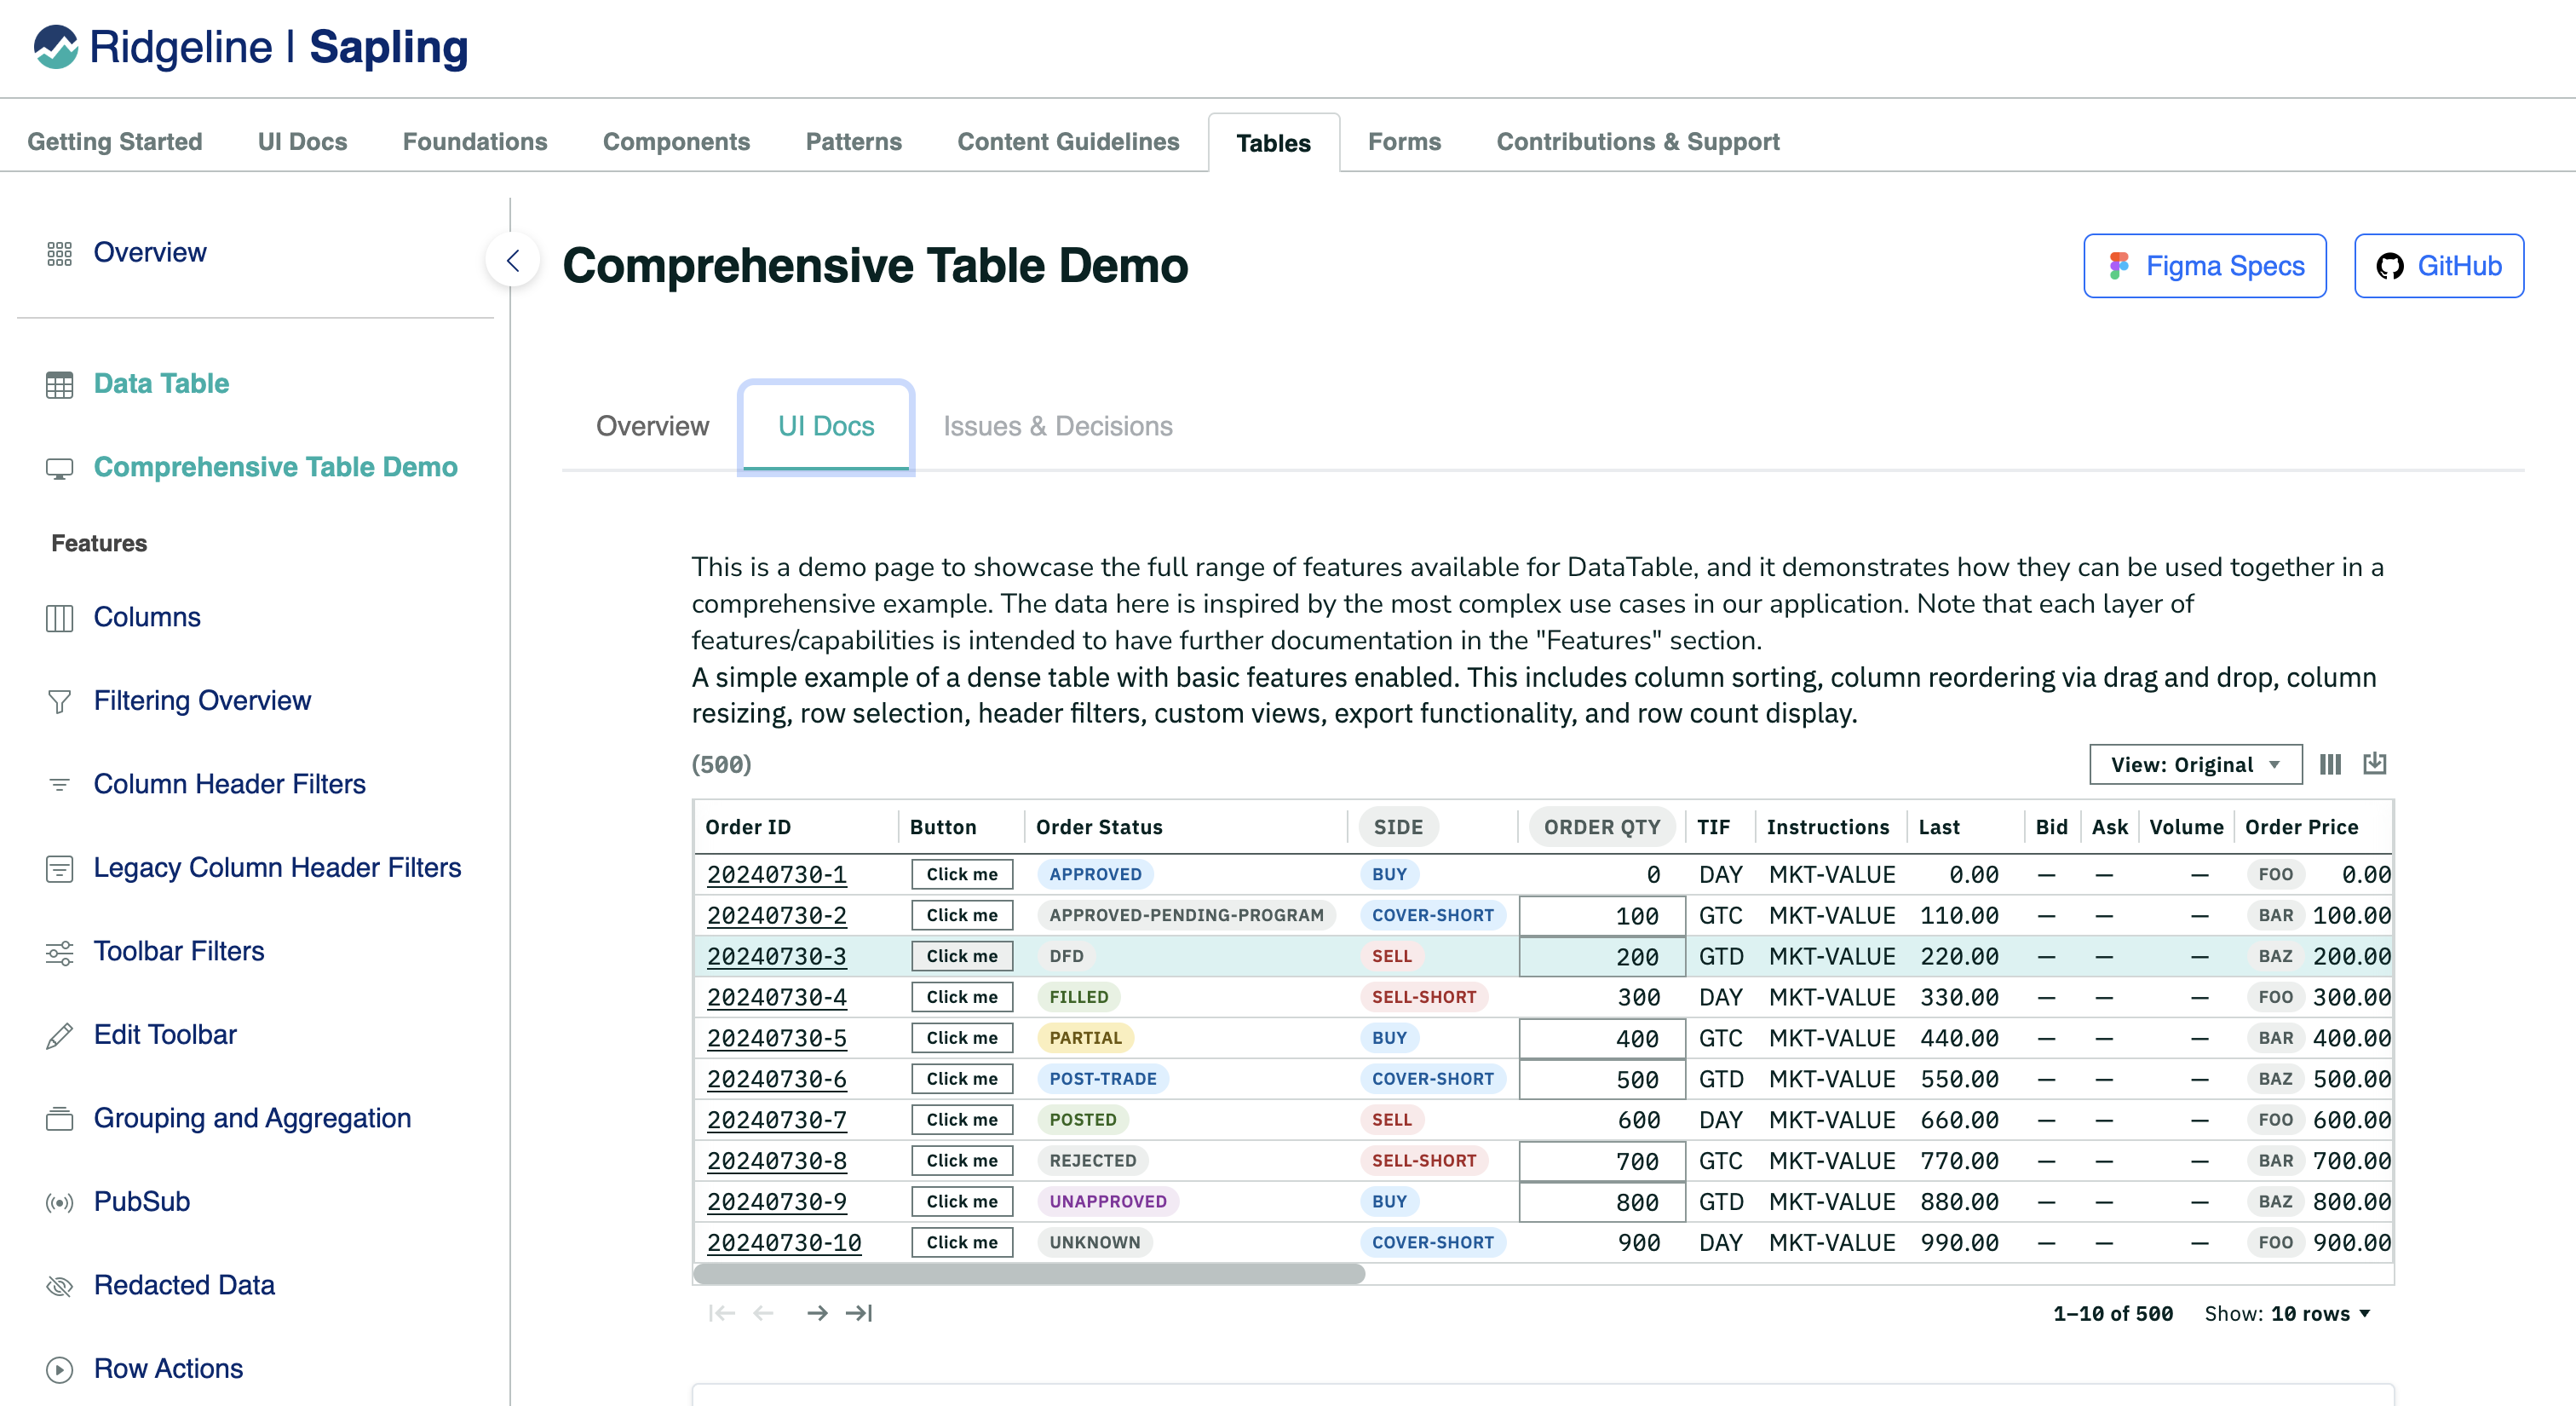Go to next page of table
The image size is (2576, 1406).
coord(817,1313)
